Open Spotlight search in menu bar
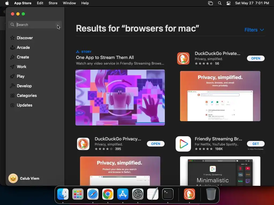 tap(220, 3)
